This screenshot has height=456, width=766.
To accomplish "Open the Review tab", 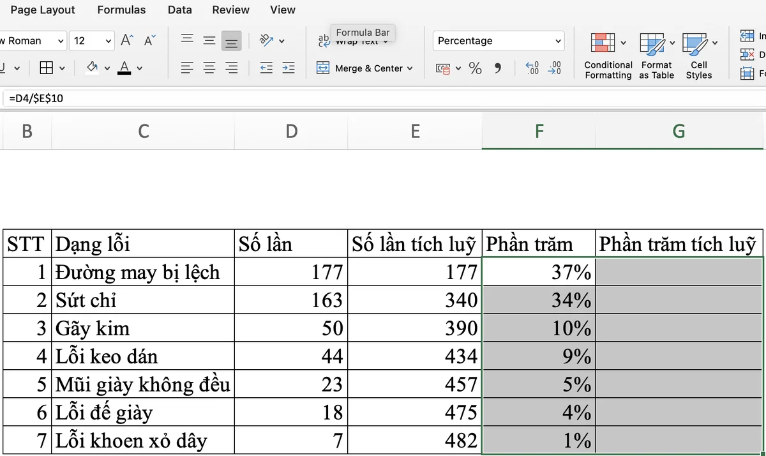I will click(231, 10).
